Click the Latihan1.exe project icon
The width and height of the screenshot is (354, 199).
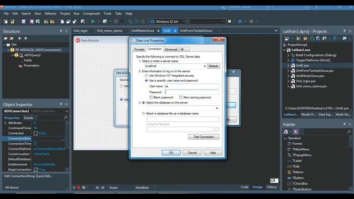289,50
